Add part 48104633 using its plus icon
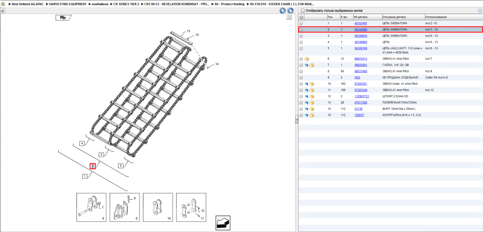483x232 pixels. click(301, 36)
